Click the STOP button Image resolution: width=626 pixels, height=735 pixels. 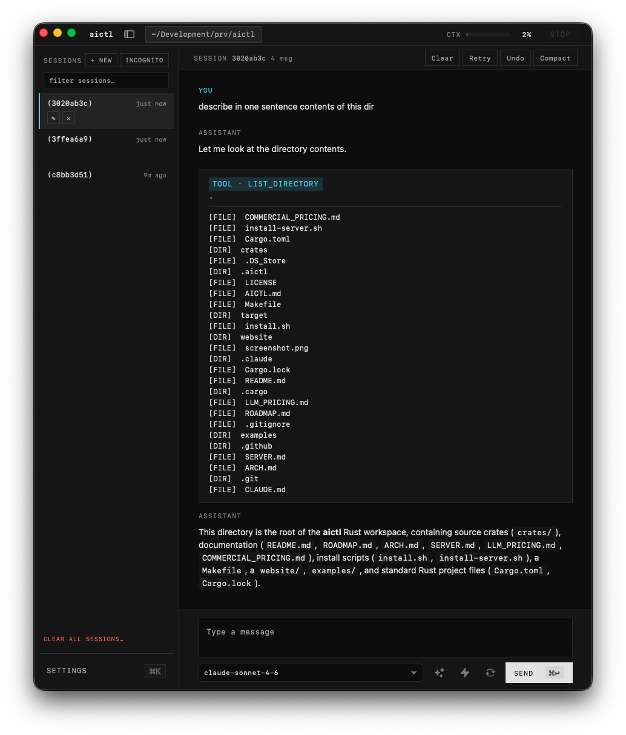[560, 35]
